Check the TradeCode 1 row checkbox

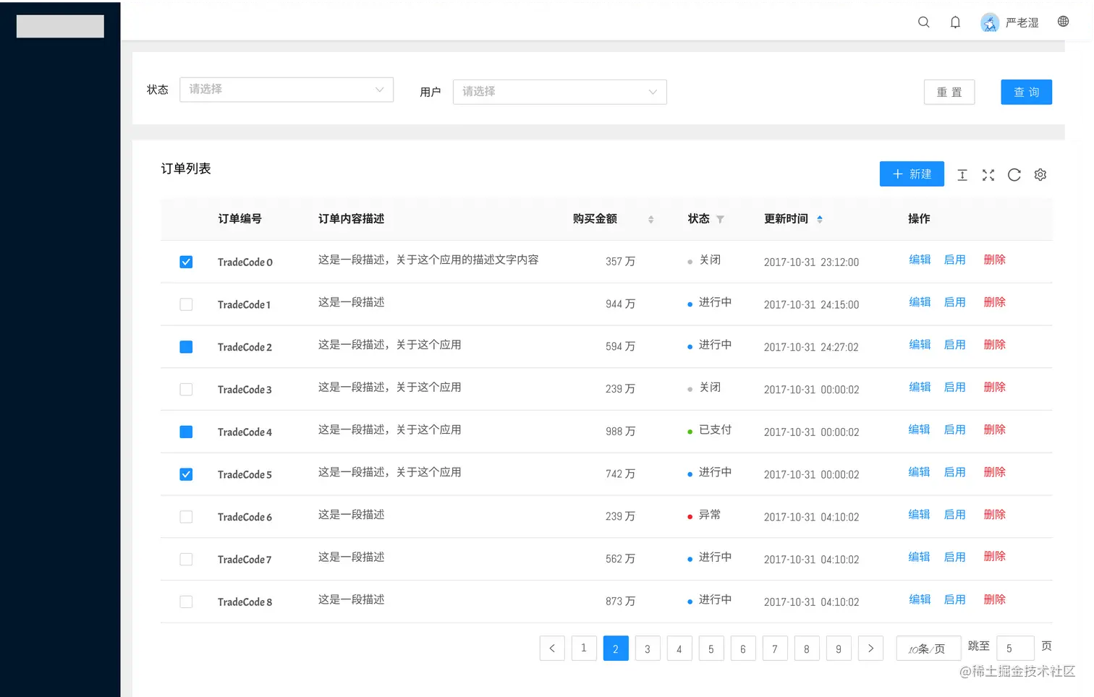coord(186,304)
